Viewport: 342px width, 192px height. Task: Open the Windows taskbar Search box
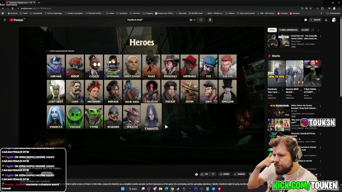[x=133, y=189]
